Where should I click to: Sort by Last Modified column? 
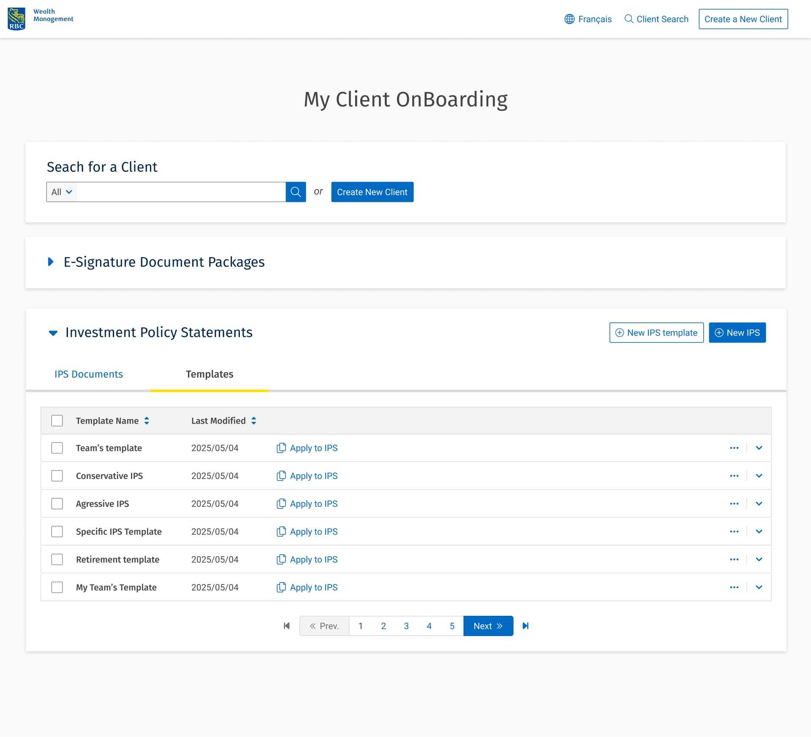253,421
